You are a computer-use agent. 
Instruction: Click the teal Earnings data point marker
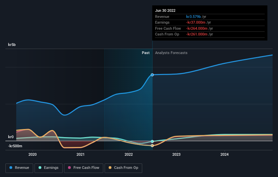pyautogui.click(x=152, y=141)
